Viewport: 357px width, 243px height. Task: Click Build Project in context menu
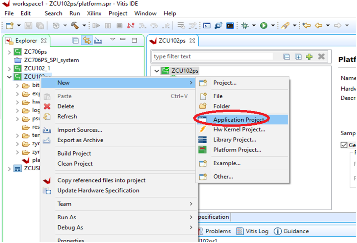click(x=74, y=153)
